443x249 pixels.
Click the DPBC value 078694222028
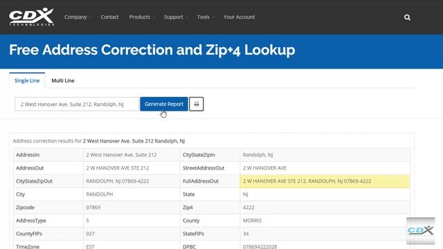[x=260, y=246]
